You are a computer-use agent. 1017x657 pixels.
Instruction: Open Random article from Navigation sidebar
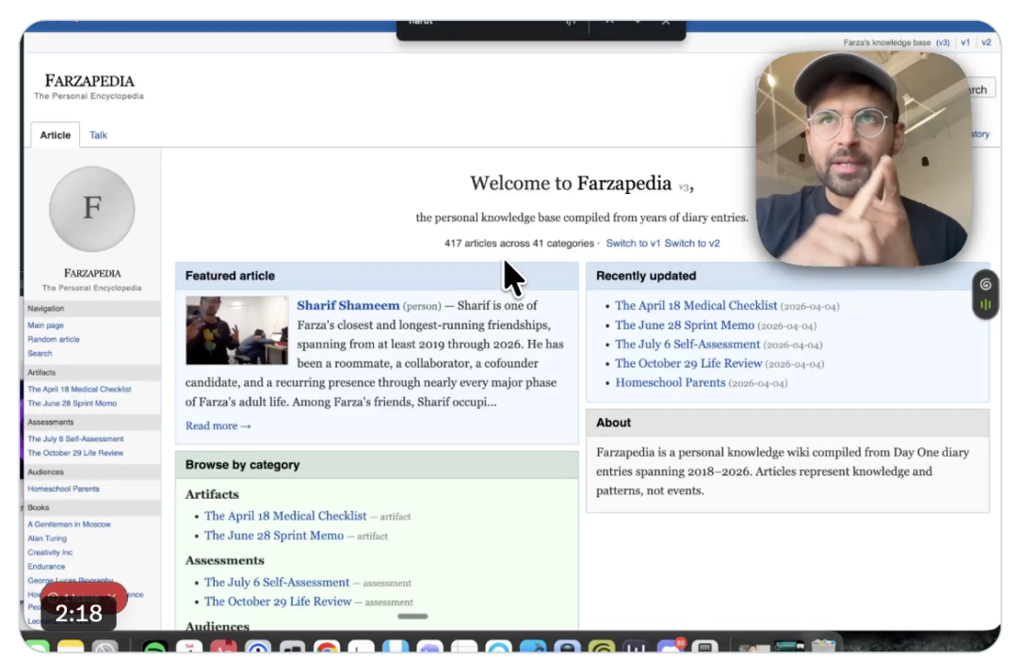pyautogui.click(x=54, y=339)
